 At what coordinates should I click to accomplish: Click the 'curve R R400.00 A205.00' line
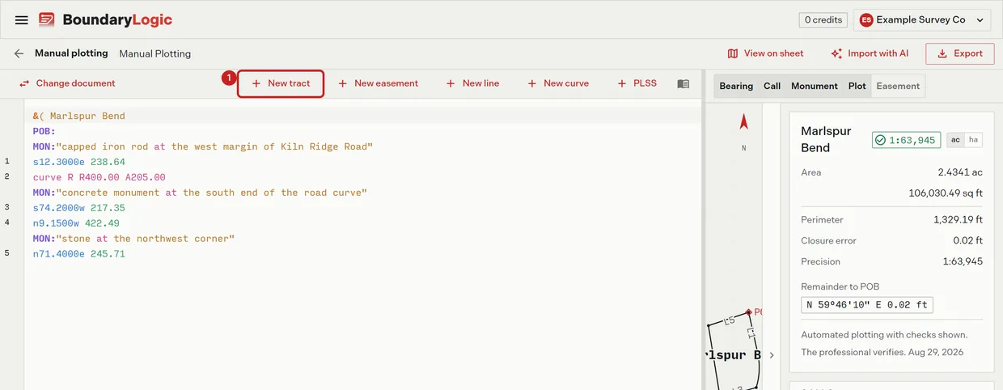(99, 177)
